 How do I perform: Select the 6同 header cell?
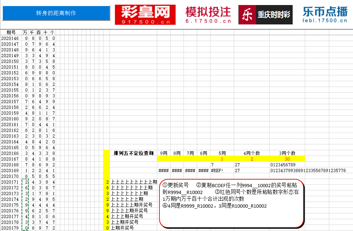pyautogui.click(x=204, y=153)
